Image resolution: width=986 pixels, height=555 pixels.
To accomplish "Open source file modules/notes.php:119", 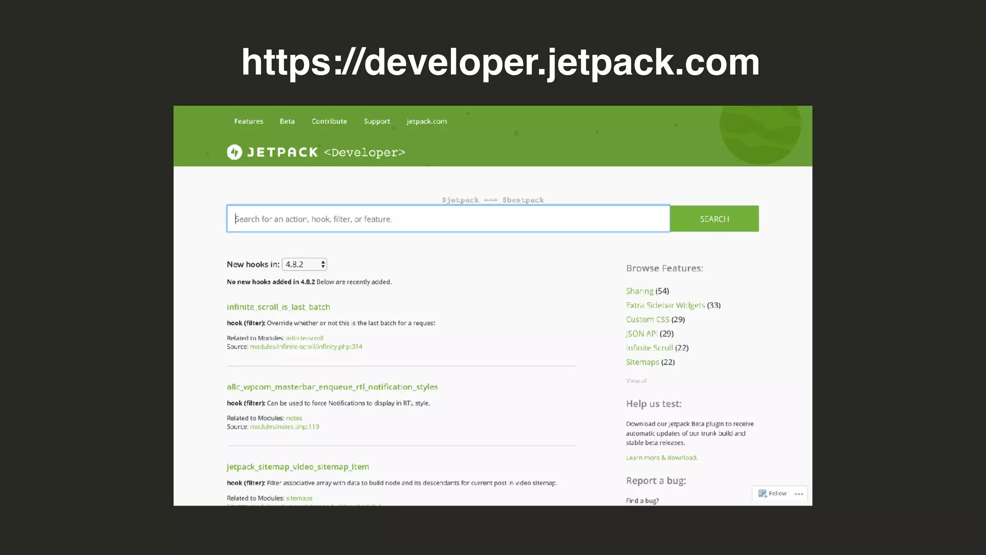I will point(285,427).
